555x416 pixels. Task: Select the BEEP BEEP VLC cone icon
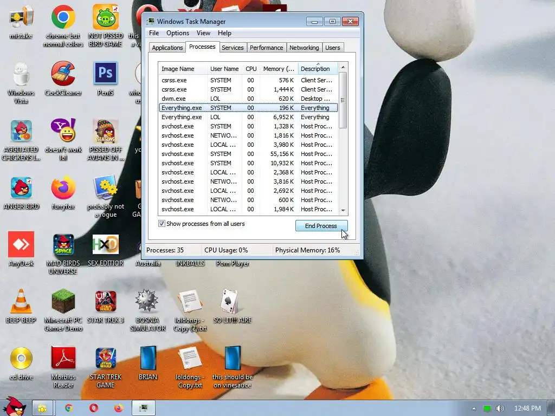click(21, 306)
